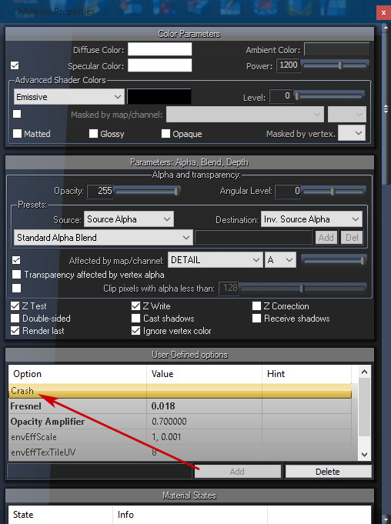This screenshot has height=524, width=391.
Task: Turn off Render last checkbox
Action: point(15,331)
